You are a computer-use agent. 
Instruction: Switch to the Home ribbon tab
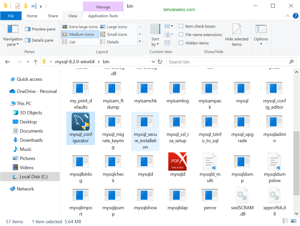click(32, 16)
